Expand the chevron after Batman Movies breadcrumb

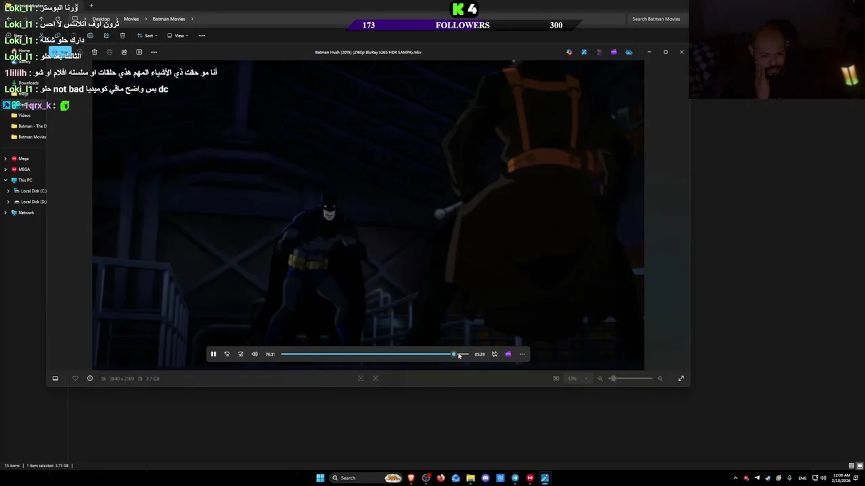coord(192,19)
